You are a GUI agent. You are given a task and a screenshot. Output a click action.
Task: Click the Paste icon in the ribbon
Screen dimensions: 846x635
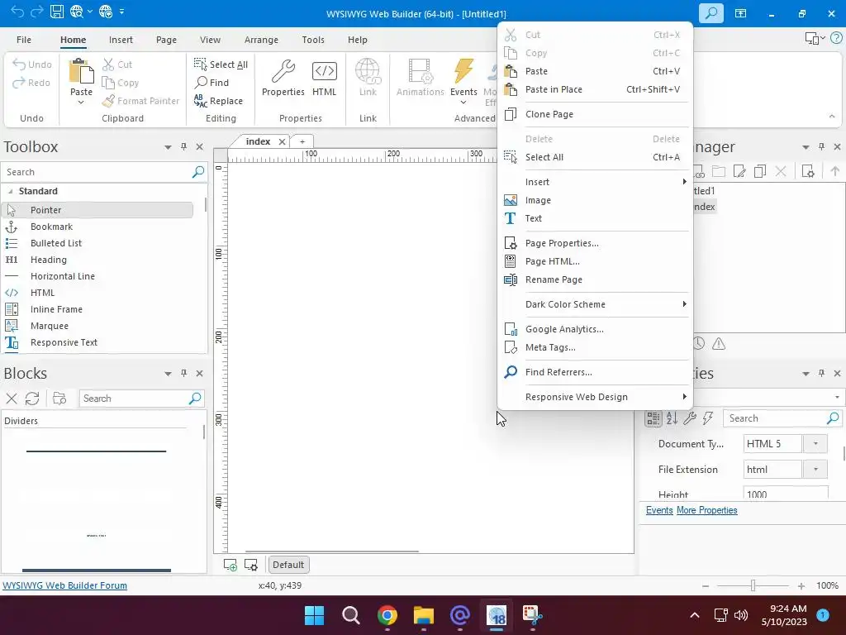[x=81, y=71]
